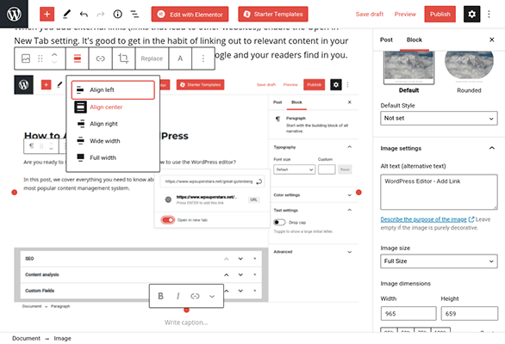Viewport: 505px width, 344px height.
Task: Click the 'Write caption...' field
Action: pyautogui.click(x=186, y=322)
